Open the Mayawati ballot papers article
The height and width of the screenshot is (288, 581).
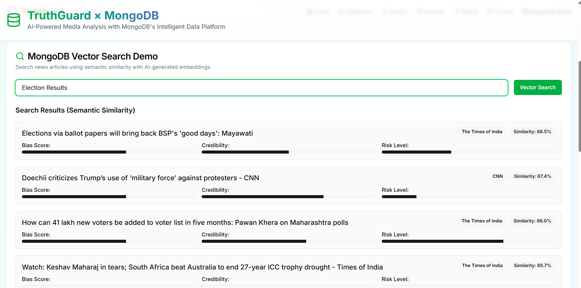(x=137, y=133)
